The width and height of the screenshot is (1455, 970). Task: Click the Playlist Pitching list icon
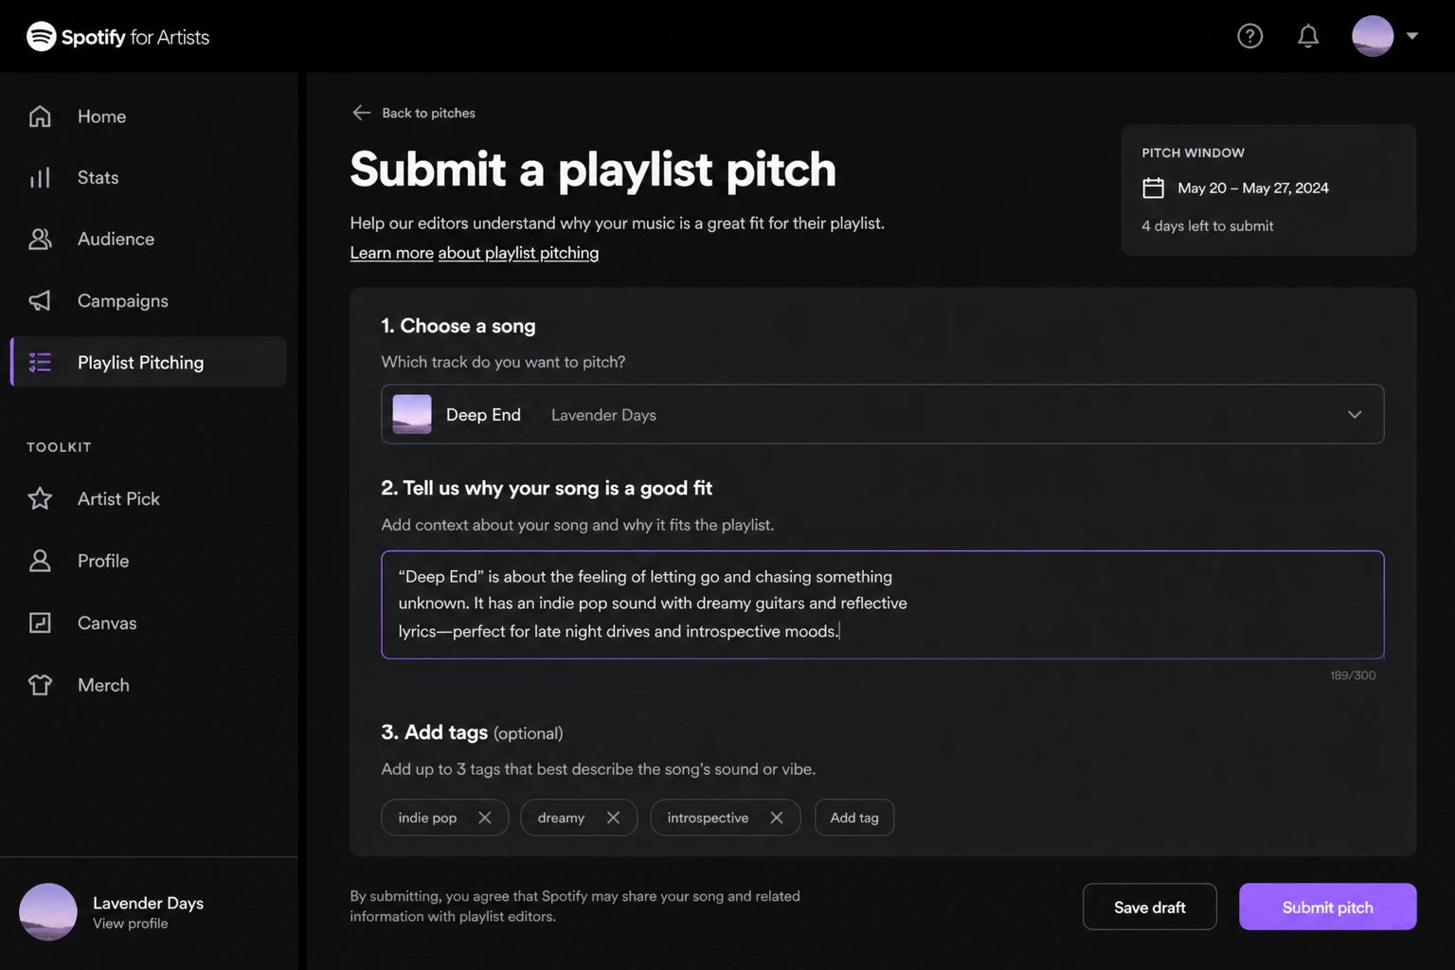pyautogui.click(x=40, y=362)
